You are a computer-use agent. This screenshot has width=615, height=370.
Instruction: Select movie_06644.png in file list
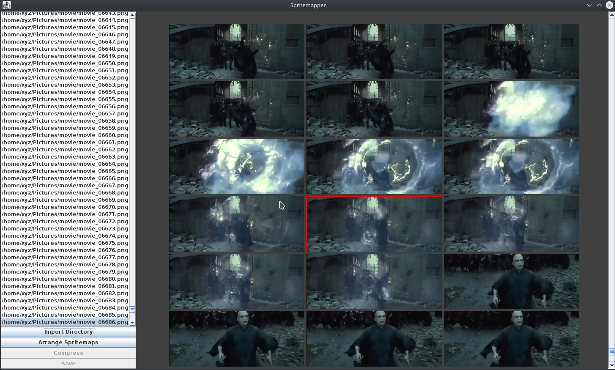coord(65,20)
